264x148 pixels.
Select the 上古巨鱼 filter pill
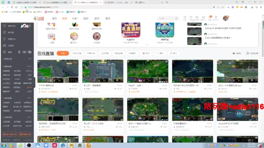click(105, 53)
